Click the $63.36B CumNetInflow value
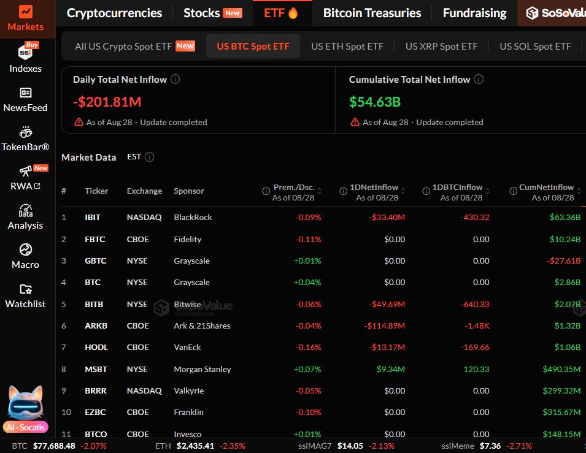Viewport: 586px width, 453px height. 565,218
